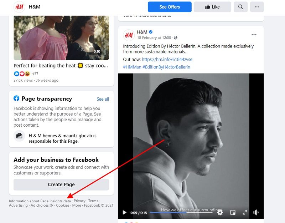
Task: Like the H&M page
Action: coord(212,7)
